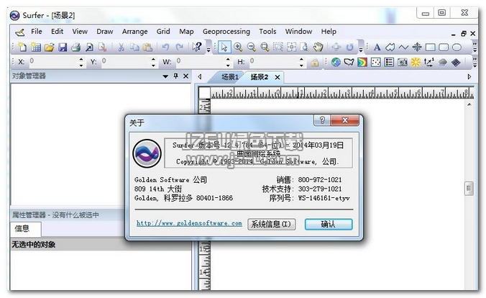The image size is (486, 298).
Task: Paste from the clipboard icon
Action: [x=147, y=48]
